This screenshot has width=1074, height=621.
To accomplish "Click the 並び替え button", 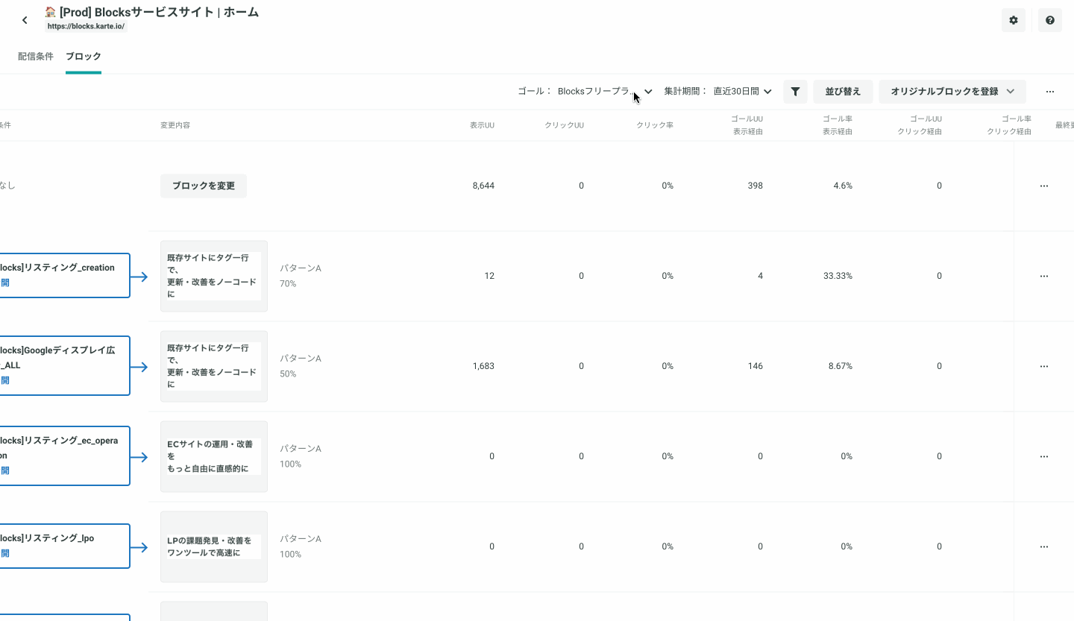I will coord(843,92).
